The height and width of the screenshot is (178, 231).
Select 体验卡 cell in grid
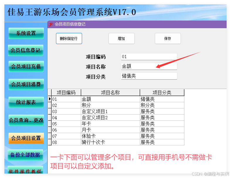[110, 136]
